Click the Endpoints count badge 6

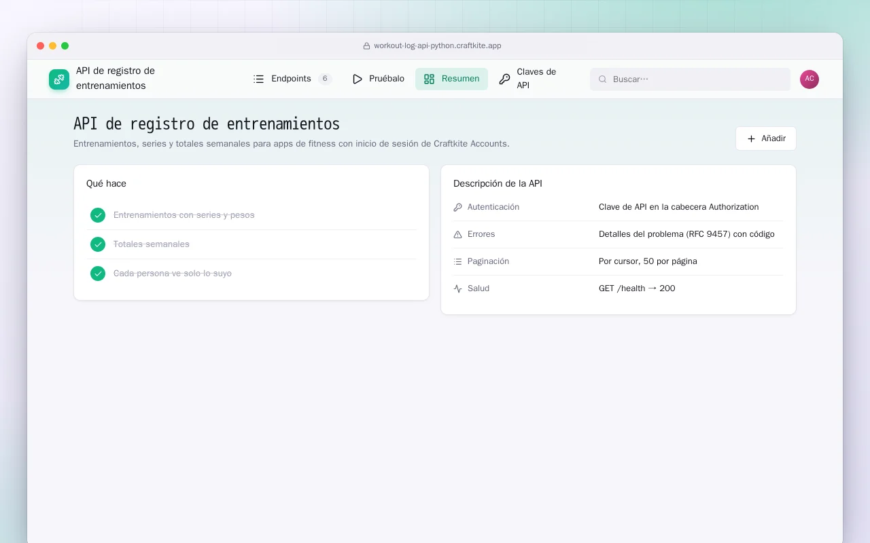coord(325,79)
